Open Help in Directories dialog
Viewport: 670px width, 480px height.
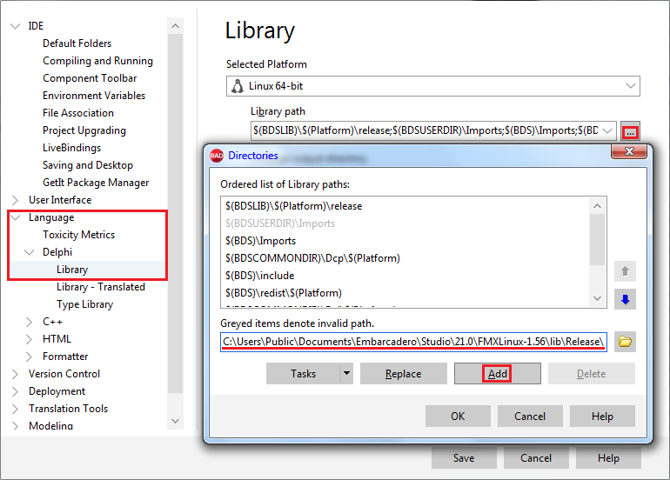602,417
